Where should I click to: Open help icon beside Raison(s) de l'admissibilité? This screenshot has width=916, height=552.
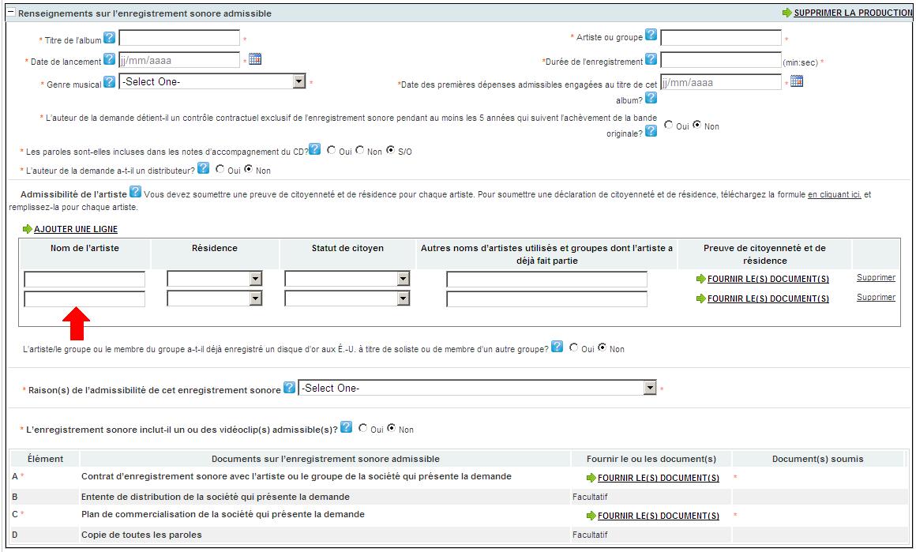[289, 388]
